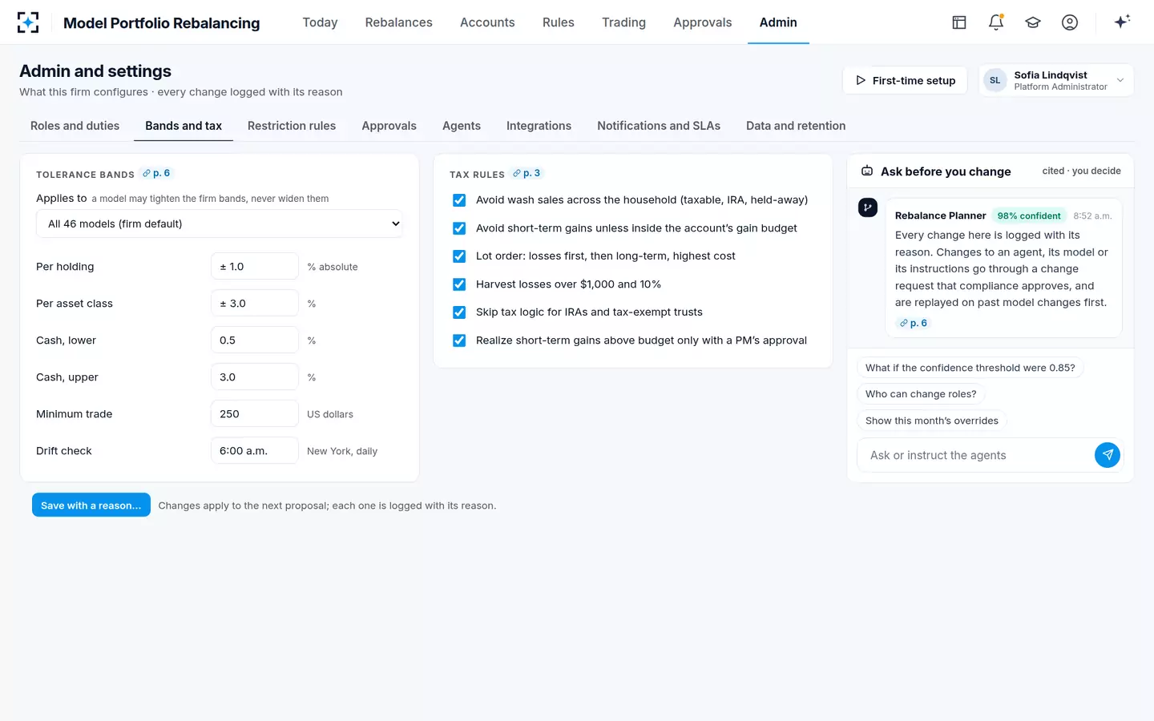Open Tax Rules p. 3 citation
Screen dimensions: 1154x721
(x=527, y=173)
